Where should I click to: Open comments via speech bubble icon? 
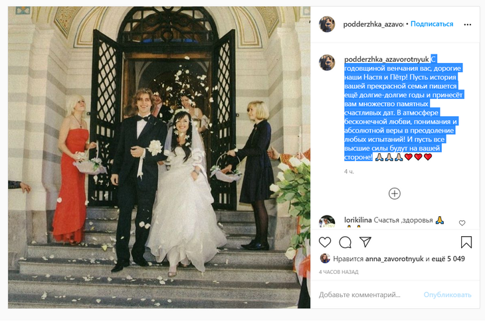(345, 242)
